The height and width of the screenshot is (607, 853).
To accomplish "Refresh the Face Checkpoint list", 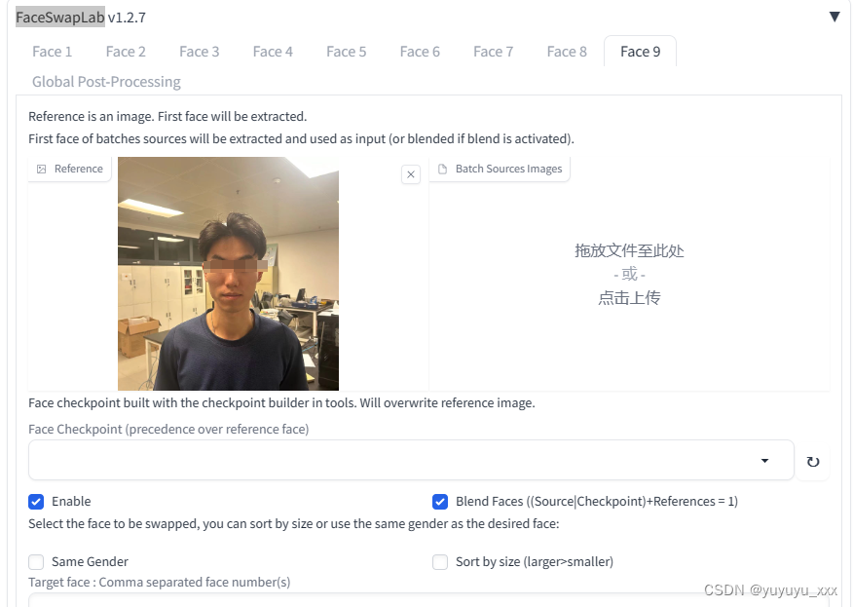I will pos(813,462).
